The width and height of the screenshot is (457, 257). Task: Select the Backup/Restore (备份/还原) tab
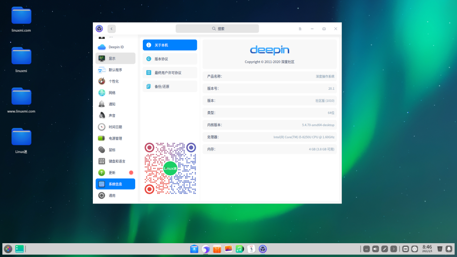pyautogui.click(x=170, y=87)
